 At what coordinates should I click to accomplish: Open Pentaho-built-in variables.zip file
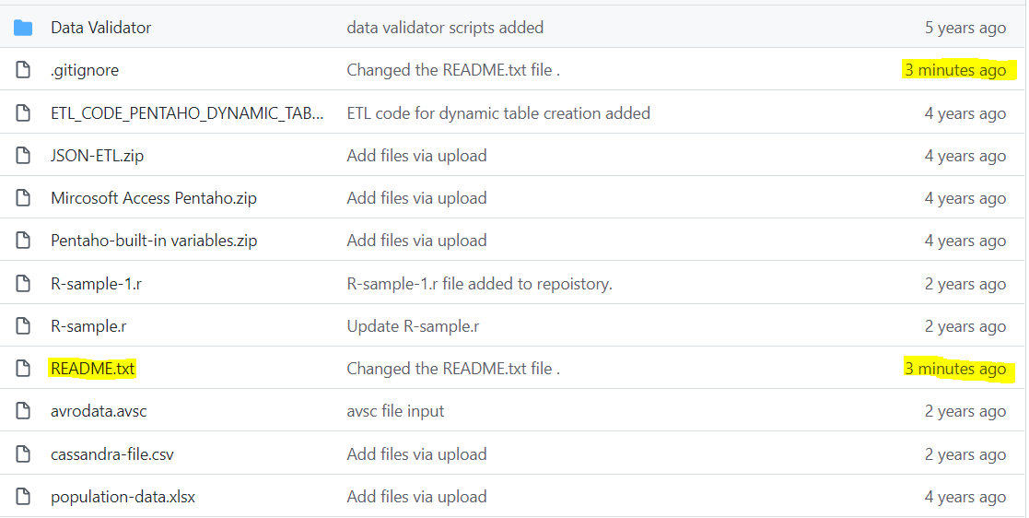[154, 241]
